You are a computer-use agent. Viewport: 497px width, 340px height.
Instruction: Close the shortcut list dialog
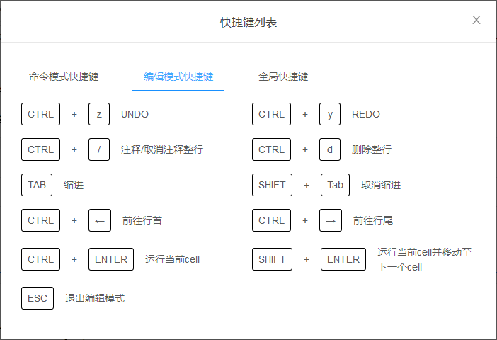pyautogui.click(x=476, y=20)
